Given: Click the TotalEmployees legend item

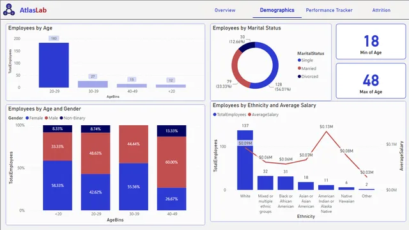Looking at the screenshot, I should pos(229,114).
